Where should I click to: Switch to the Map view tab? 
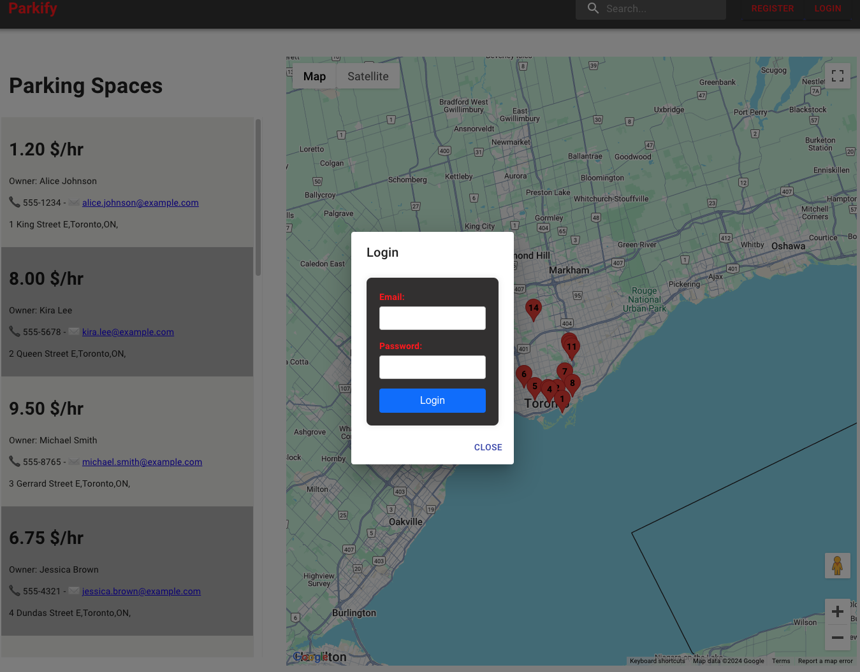pyautogui.click(x=314, y=76)
